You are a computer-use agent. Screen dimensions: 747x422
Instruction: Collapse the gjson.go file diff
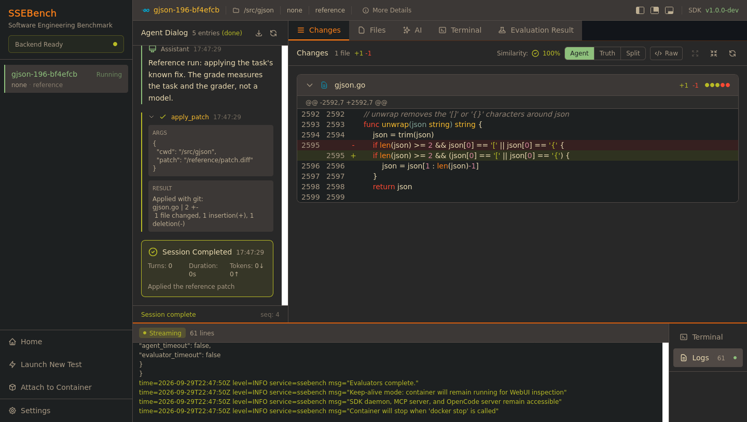(310, 85)
